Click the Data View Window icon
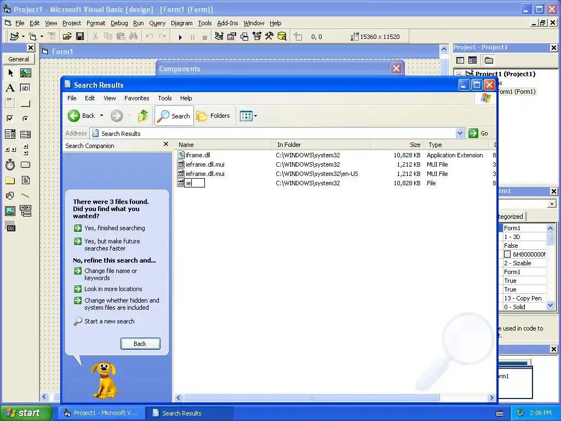 click(282, 37)
